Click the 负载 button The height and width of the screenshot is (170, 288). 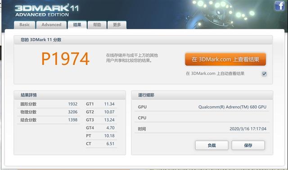click(211, 145)
